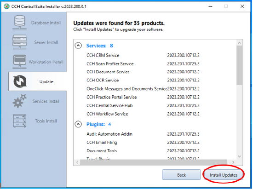This screenshot has height=190, width=253.
Task: Click the horizontal scrollbar left arrow
Action: pos(77,162)
